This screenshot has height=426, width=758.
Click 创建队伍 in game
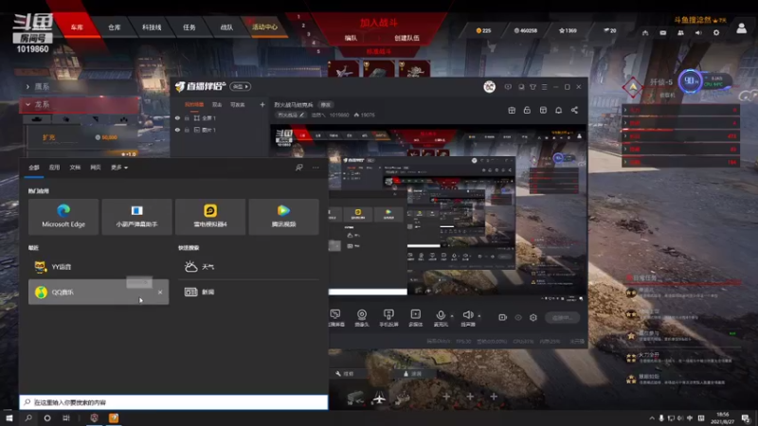coord(406,38)
